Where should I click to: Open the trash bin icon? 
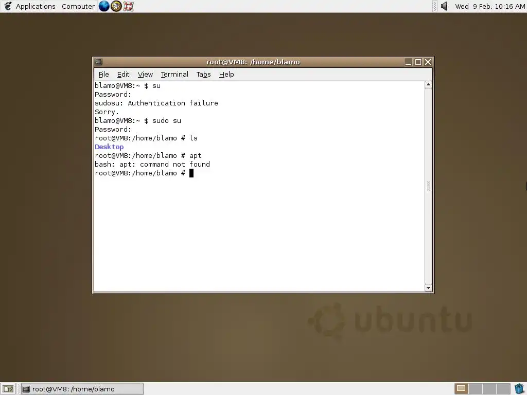[x=519, y=389]
